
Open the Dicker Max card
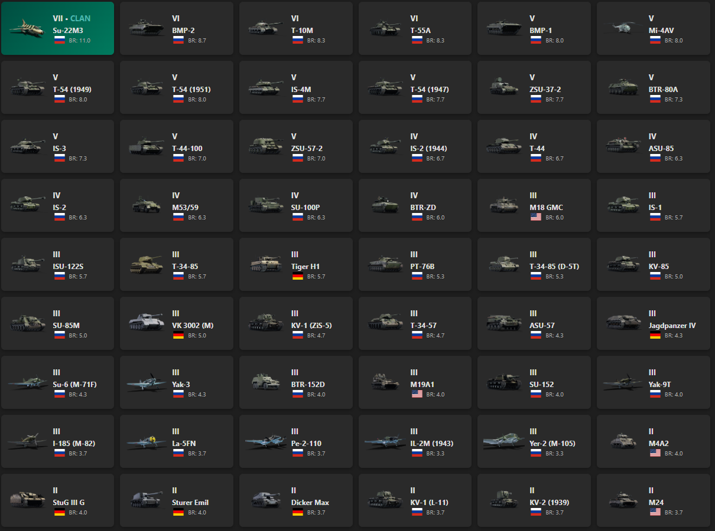(296, 500)
